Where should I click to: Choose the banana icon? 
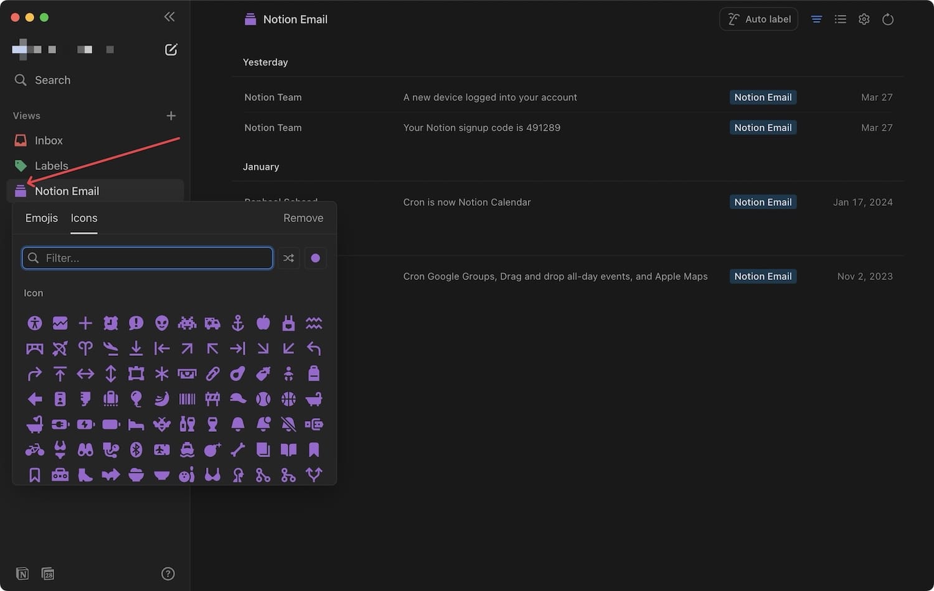click(162, 399)
